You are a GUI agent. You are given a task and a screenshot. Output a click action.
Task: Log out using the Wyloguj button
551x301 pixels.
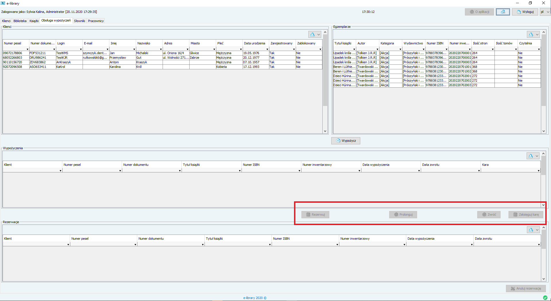525,12
